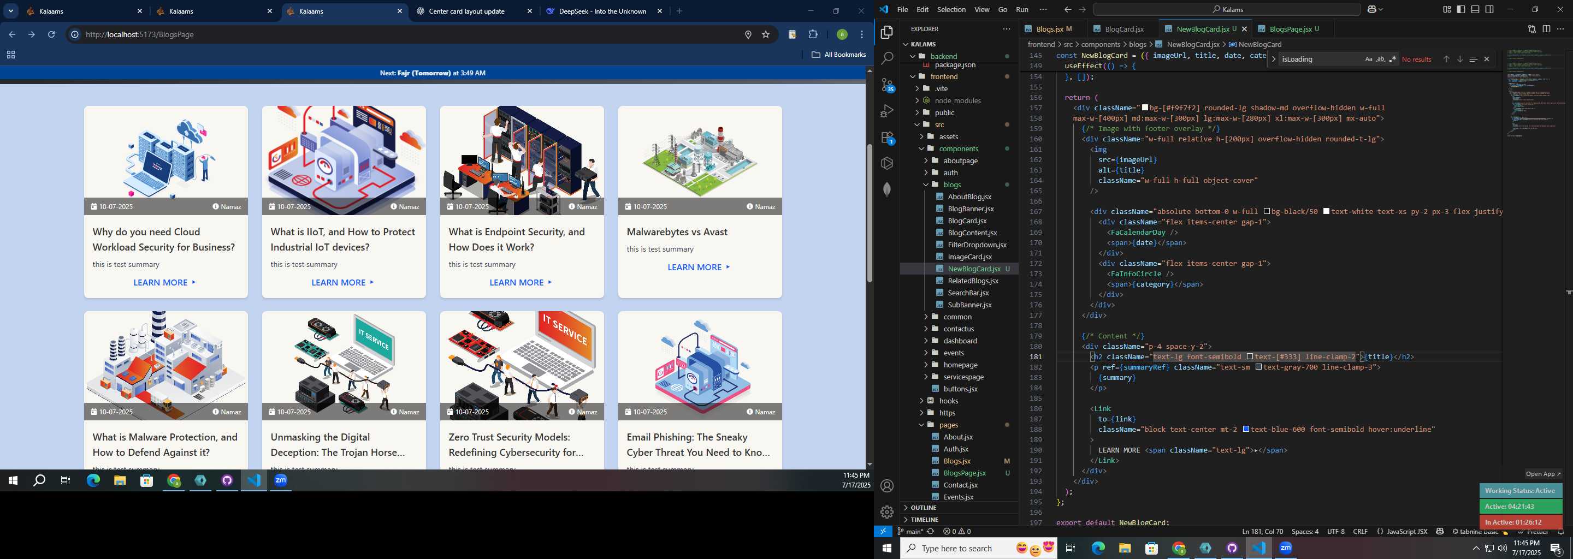Expand Toggle Replace arrow in find widget
The height and width of the screenshot is (559, 1573).
coord(1273,59)
